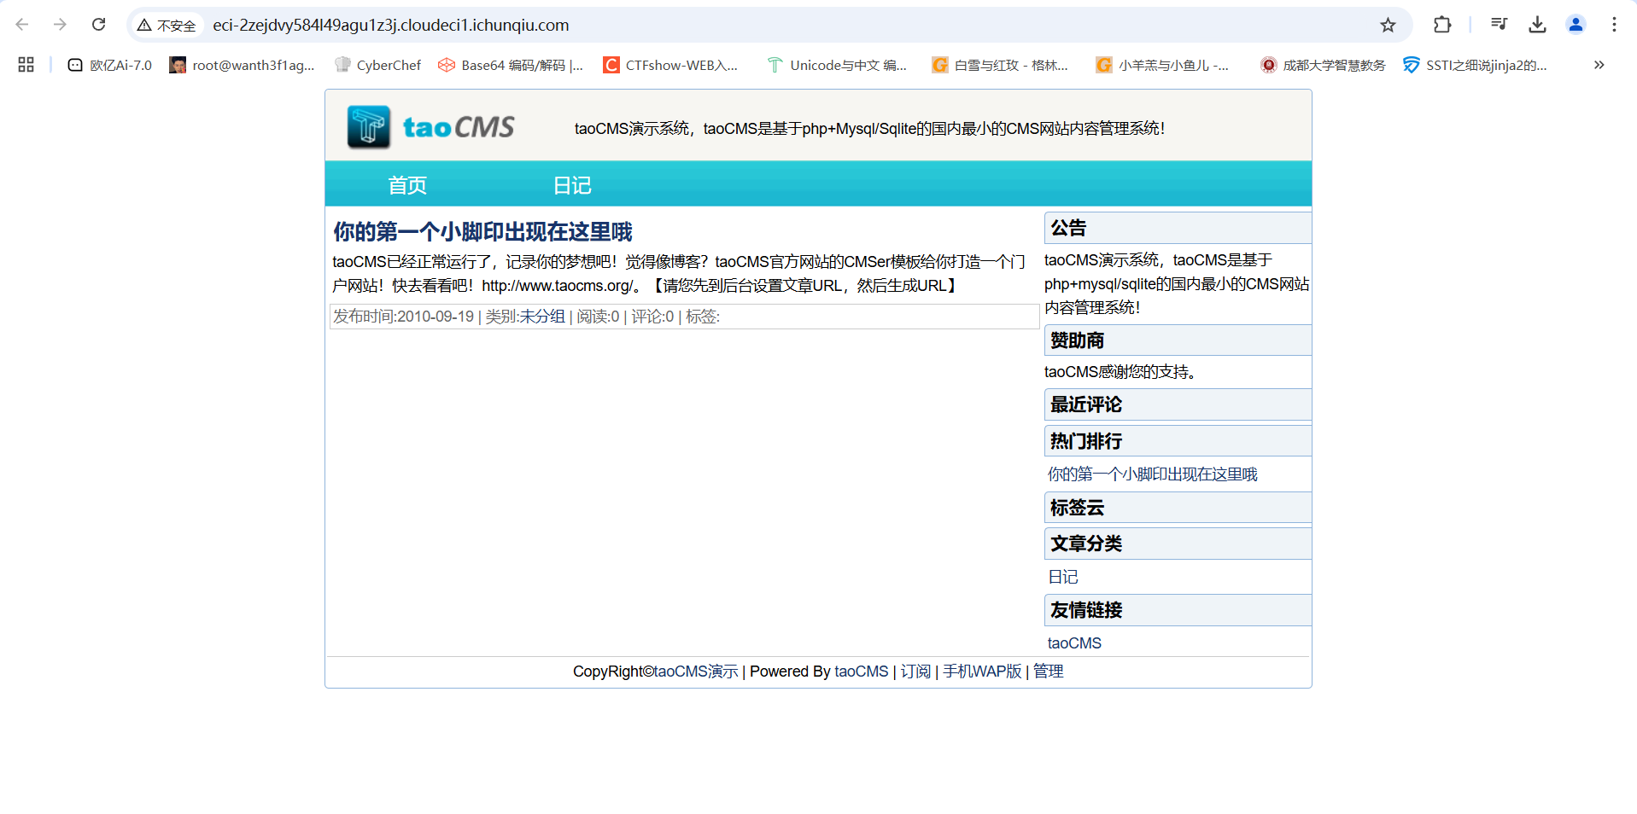Open the media control playlist icon

click(x=1499, y=25)
